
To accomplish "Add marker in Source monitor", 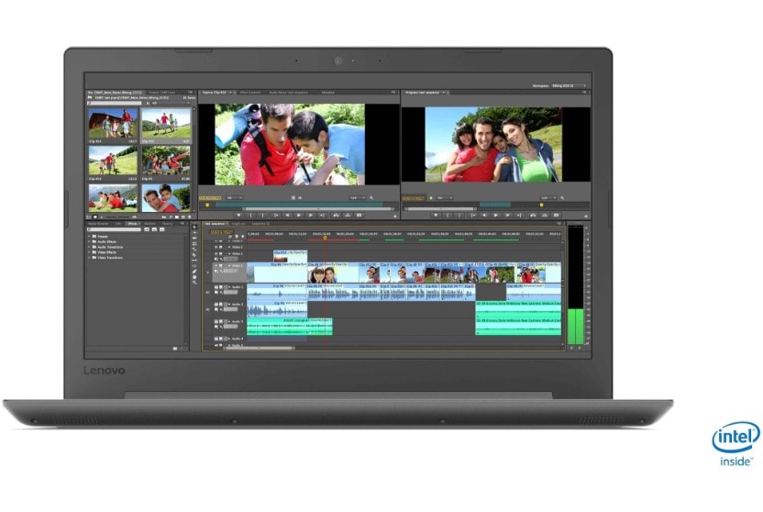I will (x=239, y=215).
